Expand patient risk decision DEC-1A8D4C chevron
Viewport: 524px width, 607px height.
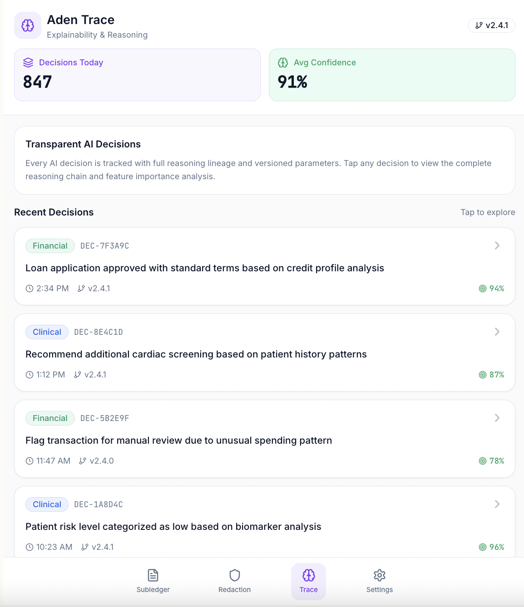click(497, 504)
